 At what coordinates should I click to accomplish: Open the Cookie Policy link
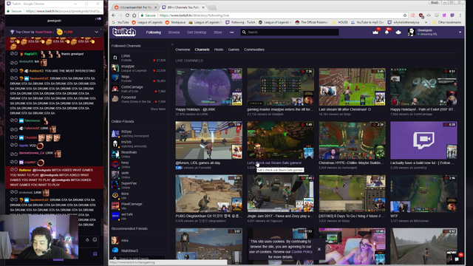(x=302, y=251)
